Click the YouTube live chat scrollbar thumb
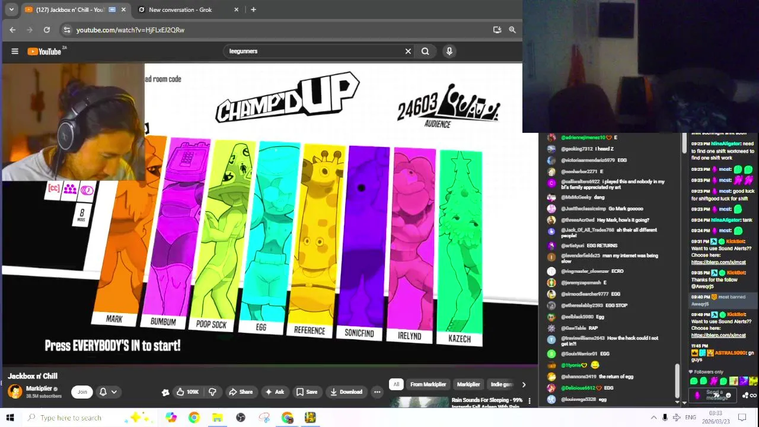Screen dimensions: 759x427 click(x=678, y=380)
